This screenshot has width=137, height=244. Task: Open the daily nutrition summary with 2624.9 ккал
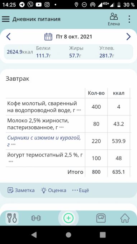coord(68,52)
